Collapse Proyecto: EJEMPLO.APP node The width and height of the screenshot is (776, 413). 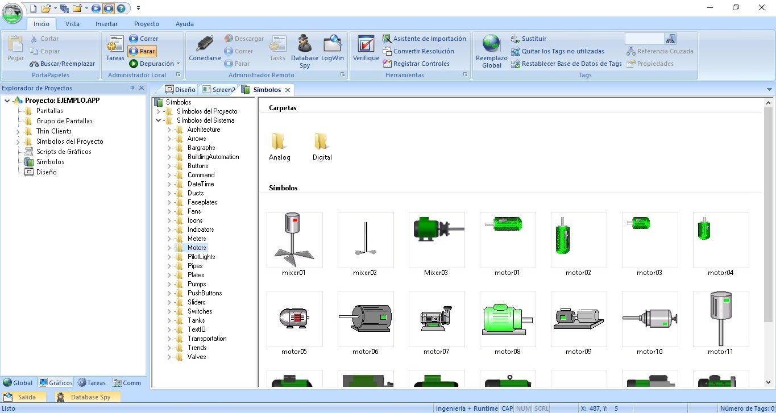(x=7, y=101)
